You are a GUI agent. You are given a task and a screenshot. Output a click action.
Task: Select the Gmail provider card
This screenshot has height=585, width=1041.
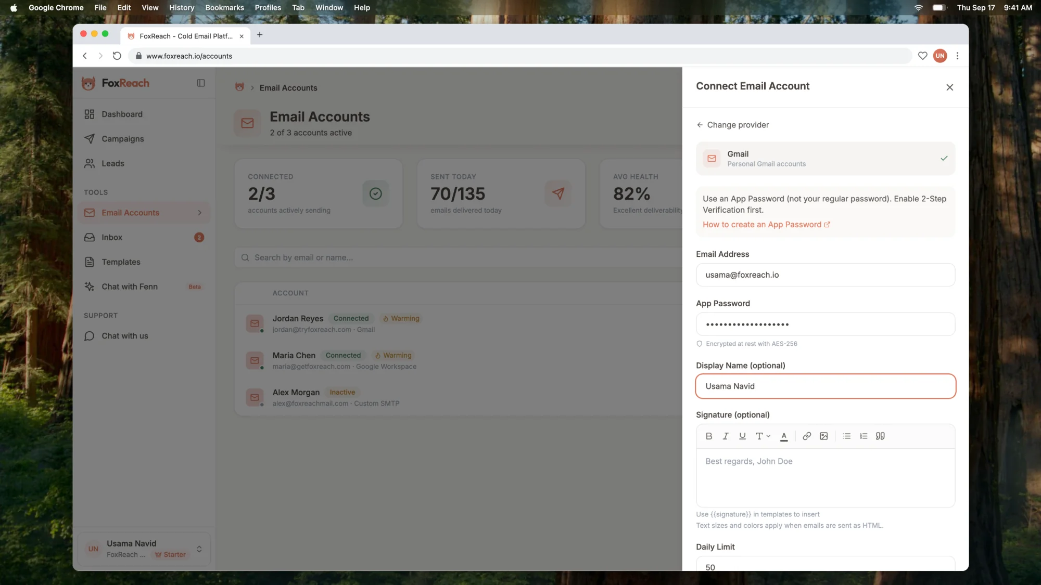tap(825, 159)
